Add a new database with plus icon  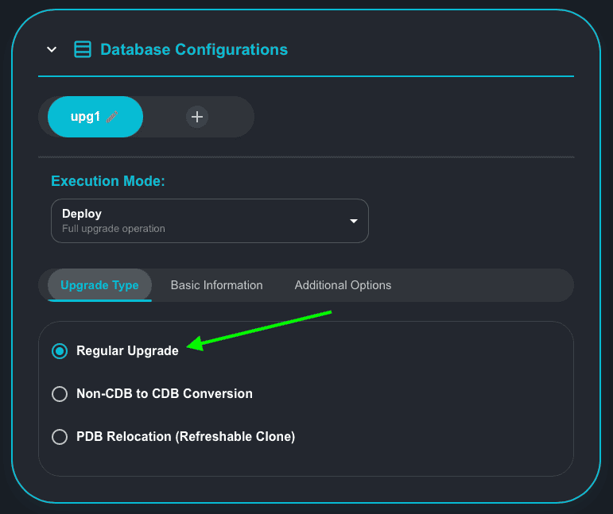pos(196,117)
